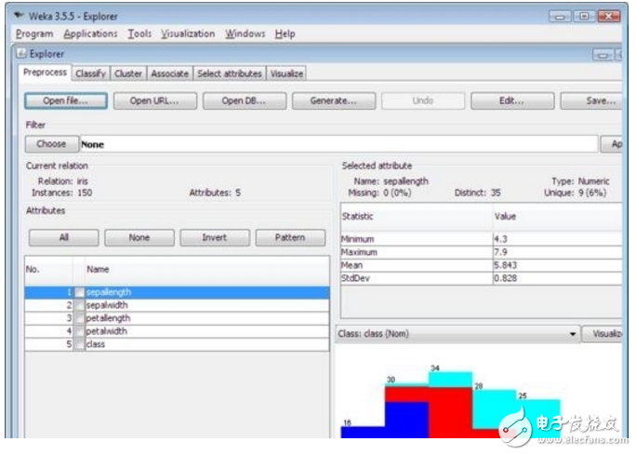Go to the Cluster tab
636x455 pixels.
128,74
